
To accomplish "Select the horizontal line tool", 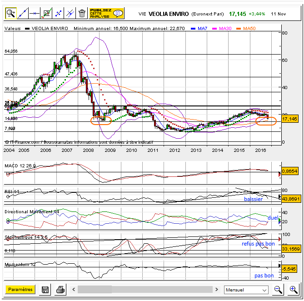I will click(x=35, y=13).
